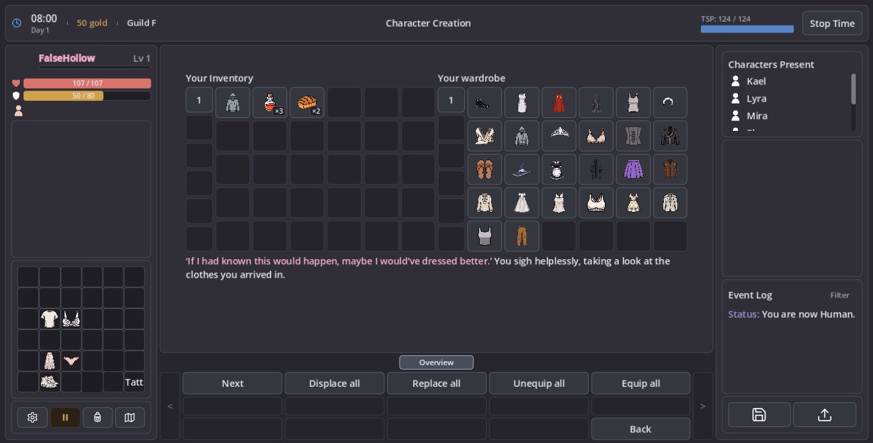Select the red health potion in inventory
873x443 pixels.
[x=270, y=103]
